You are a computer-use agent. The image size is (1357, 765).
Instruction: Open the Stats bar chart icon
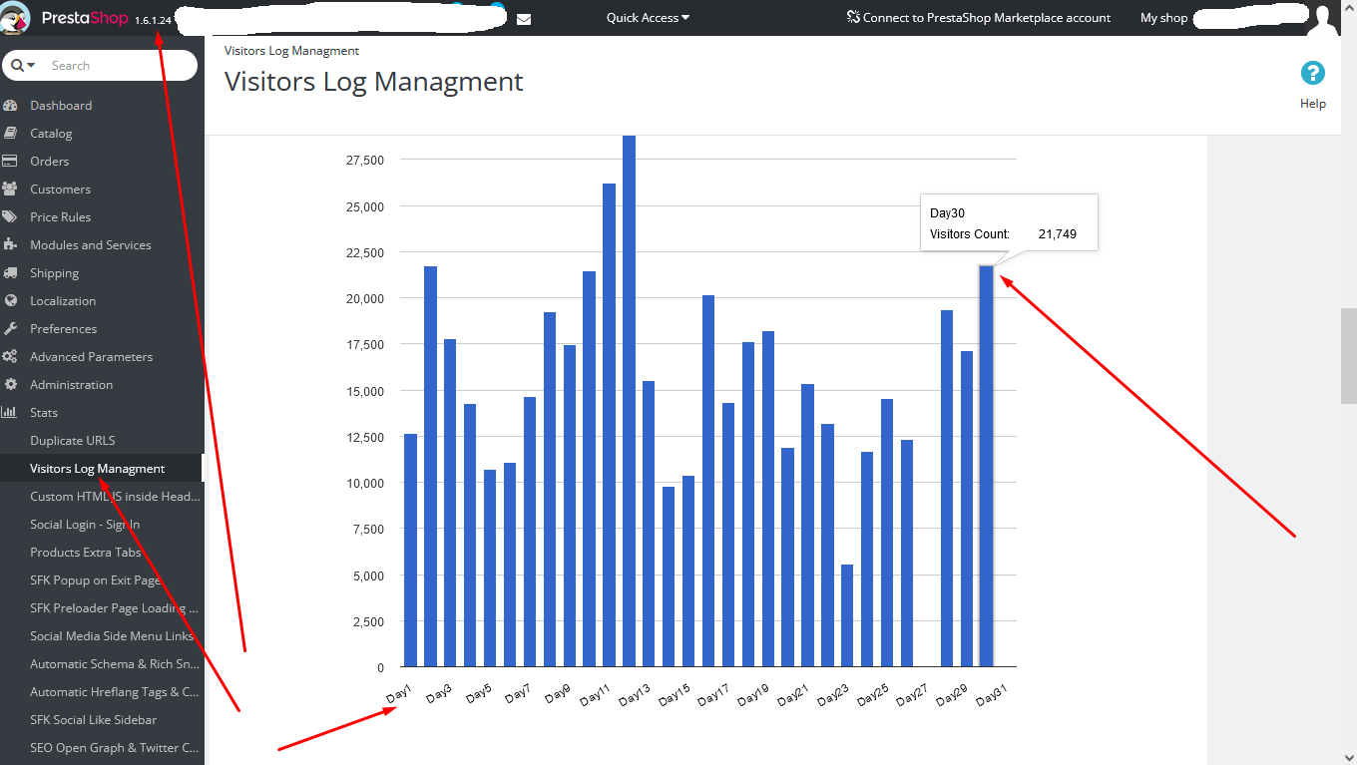[x=11, y=413]
